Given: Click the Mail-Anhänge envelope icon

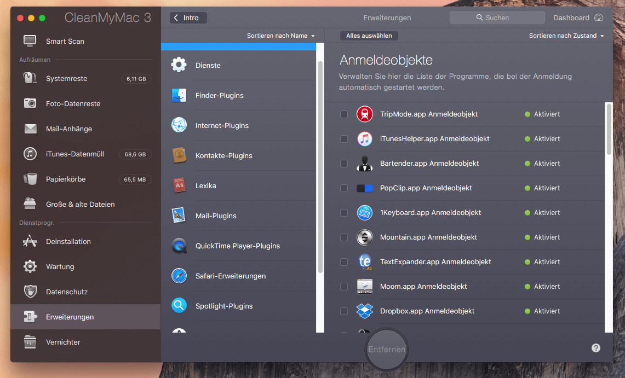Looking at the screenshot, I should pyautogui.click(x=30, y=129).
